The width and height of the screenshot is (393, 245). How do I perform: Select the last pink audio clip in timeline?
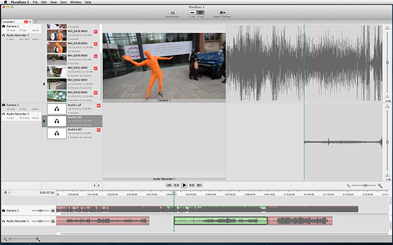tap(300, 221)
